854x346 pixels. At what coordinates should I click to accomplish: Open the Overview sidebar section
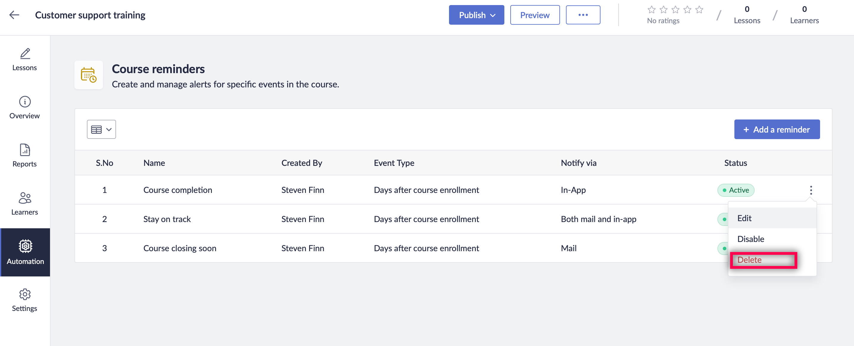point(24,108)
